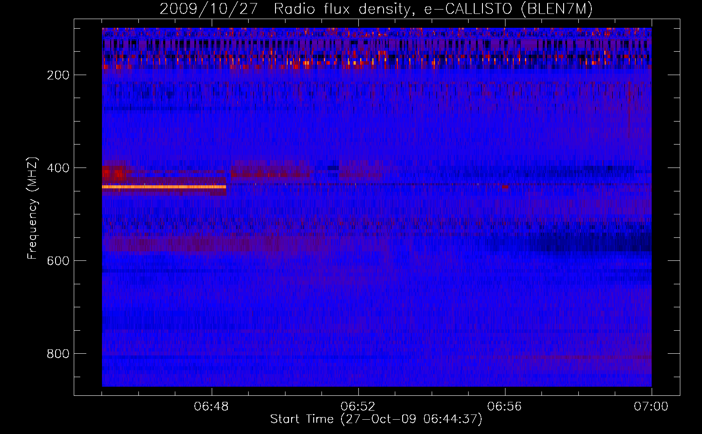Click the 06:48 time tick label
This screenshot has width=702, height=434.
coord(212,407)
